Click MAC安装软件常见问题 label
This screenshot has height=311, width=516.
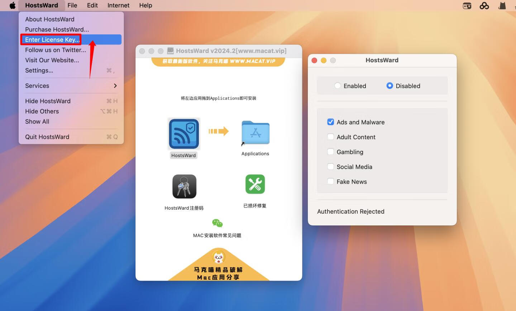click(x=217, y=235)
